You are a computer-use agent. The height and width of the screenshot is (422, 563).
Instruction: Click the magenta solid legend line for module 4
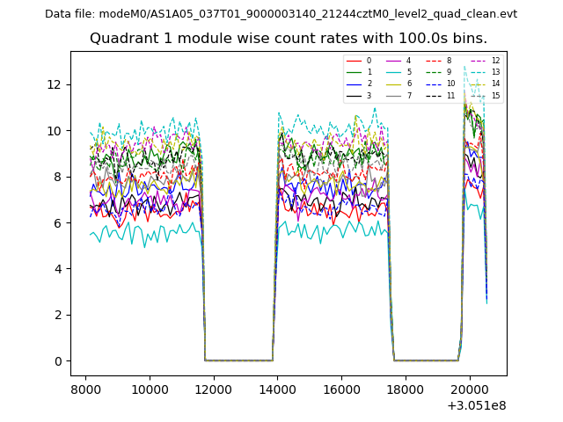point(394,61)
